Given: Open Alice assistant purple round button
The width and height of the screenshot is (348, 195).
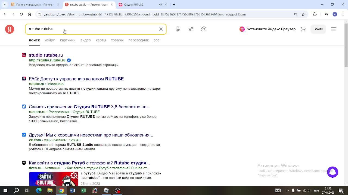Looking at the screenshot, I should (333, 172).
